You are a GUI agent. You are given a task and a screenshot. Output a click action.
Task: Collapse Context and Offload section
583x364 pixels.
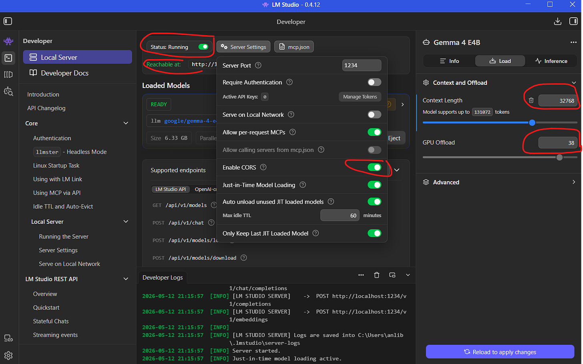tap(574, 83)
